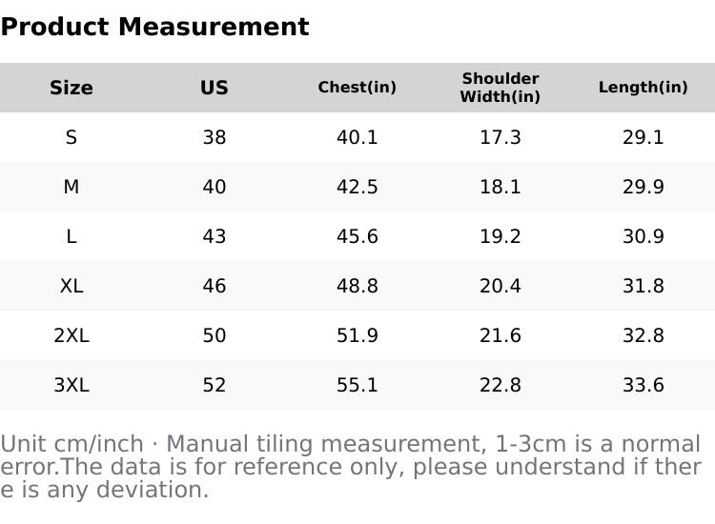Select the L size cell
Viewport: 715px width, 524px height.
pyautogui.click(x=71, y=236)
